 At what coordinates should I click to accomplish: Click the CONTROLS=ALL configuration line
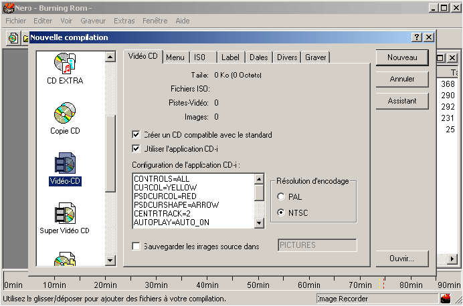click(x=161, y=179)
